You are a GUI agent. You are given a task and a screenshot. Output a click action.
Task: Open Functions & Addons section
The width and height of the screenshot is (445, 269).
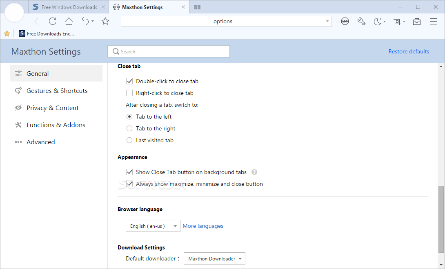click(x=56, y=125)
